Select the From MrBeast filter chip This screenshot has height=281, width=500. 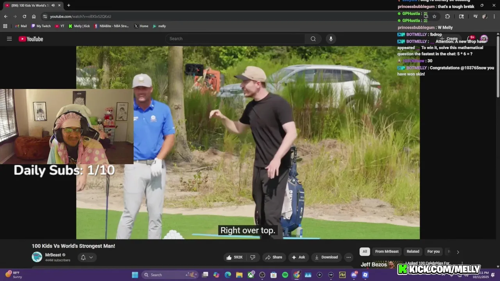(x=387, y=251)
